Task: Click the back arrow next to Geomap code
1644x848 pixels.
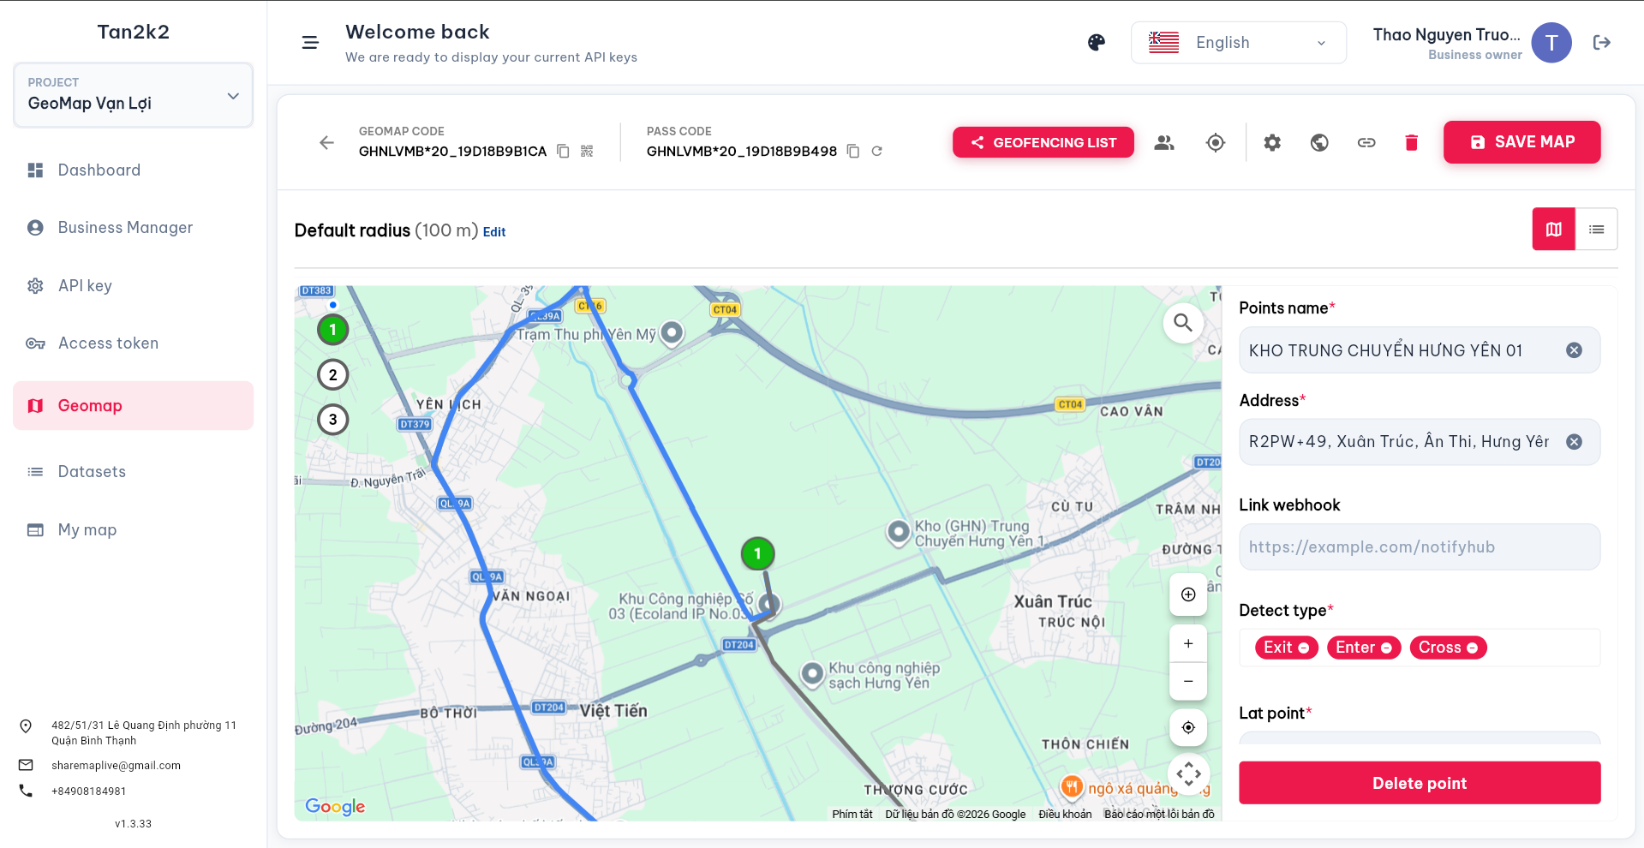Action: [x=326, y=142]
